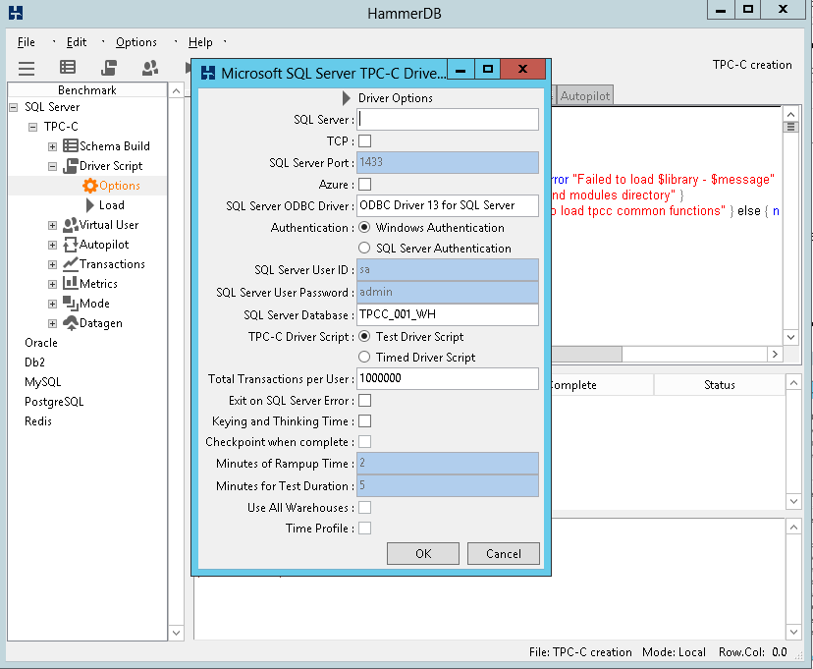Expand the Datagen tree node
Viewport: 813px width, 669px height.
[x=52, y=323]
